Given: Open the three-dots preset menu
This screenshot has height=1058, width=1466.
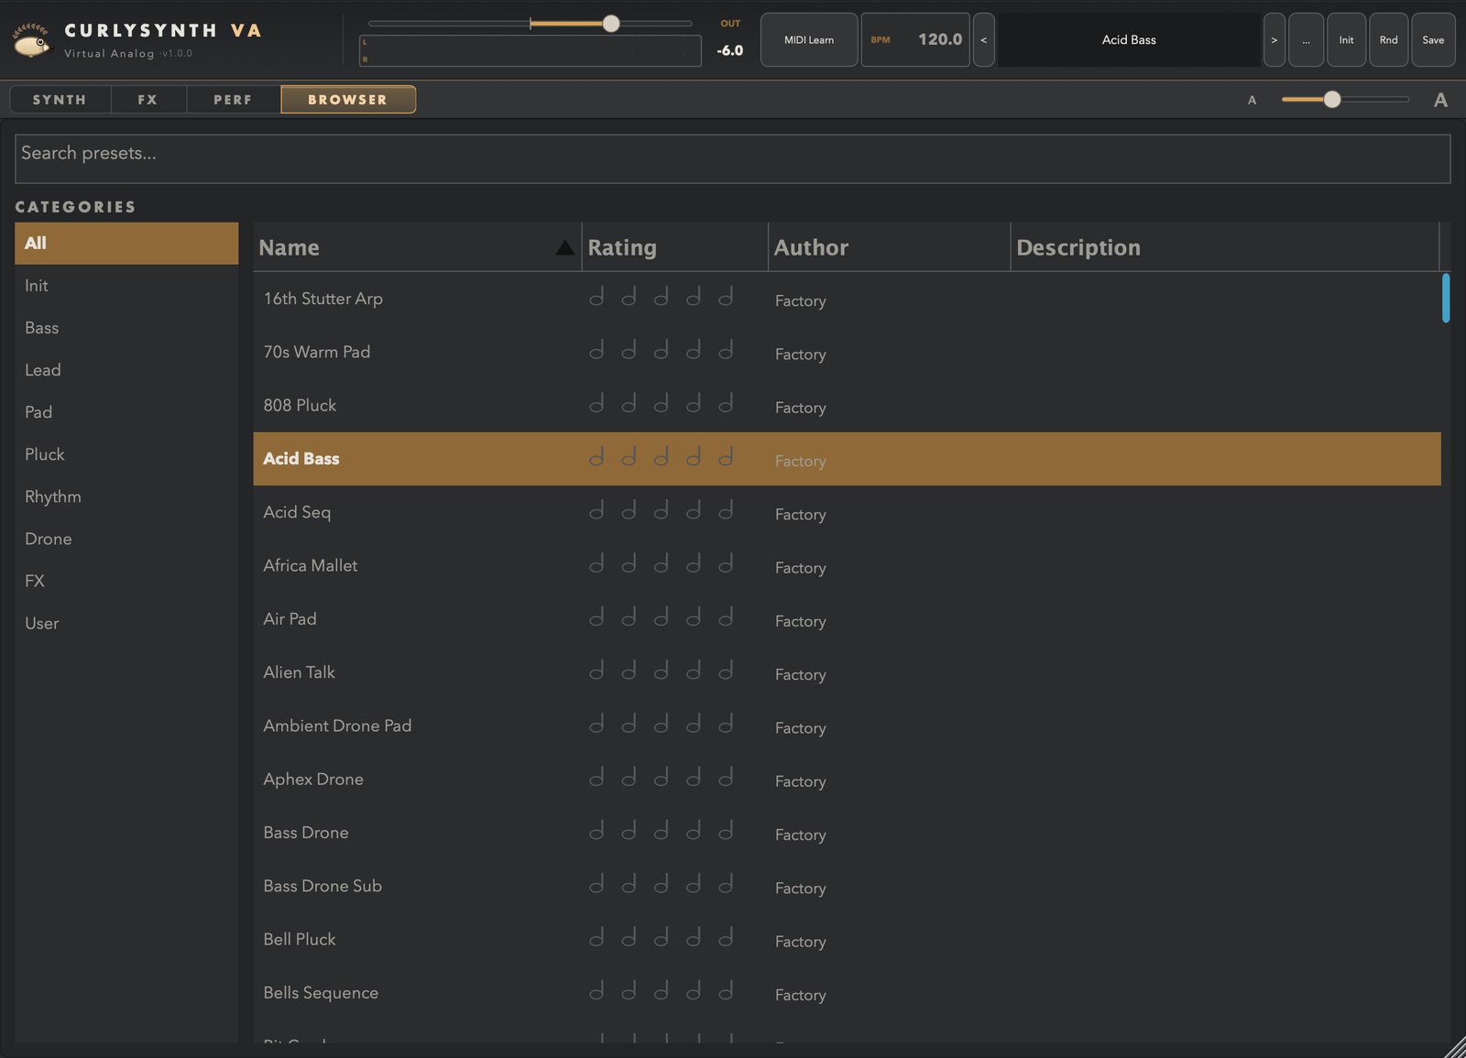Looking at the screenshot, I should [1306, 39].
